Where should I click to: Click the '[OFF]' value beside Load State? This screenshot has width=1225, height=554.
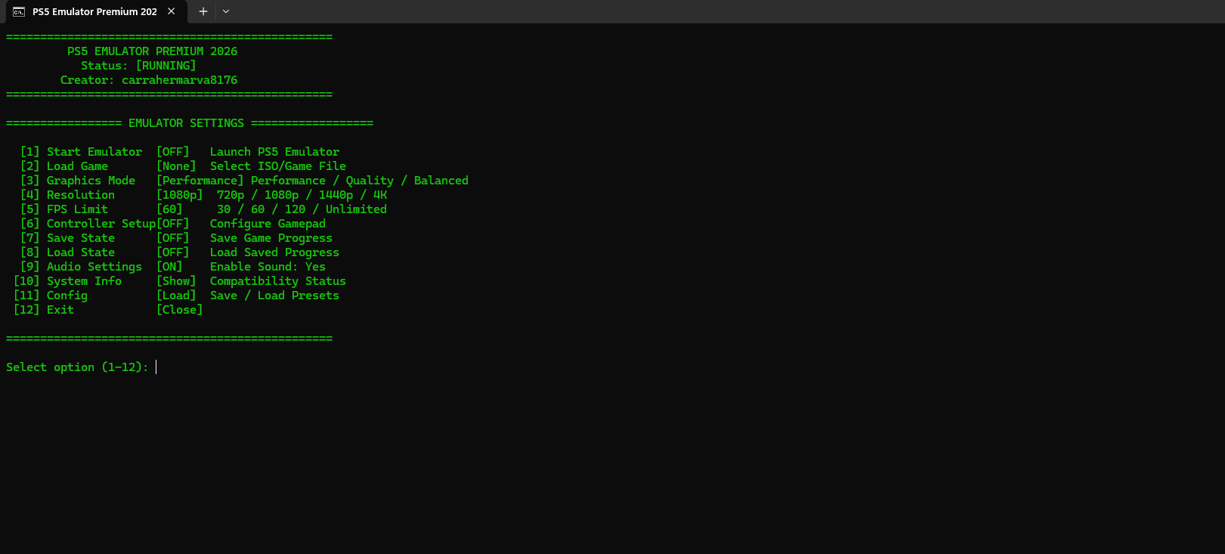(x=173, y=252)
